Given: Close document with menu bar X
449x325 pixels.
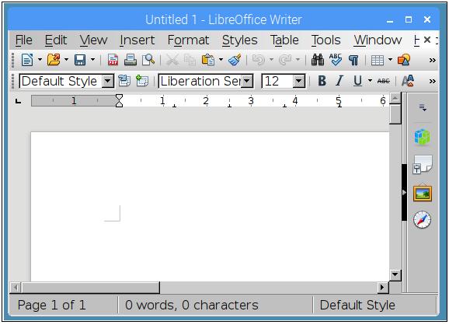Looking at the screenshot, I should (x=427, y=40).
